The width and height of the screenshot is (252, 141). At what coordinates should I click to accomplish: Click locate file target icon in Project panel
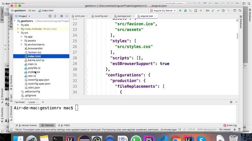pyautogui.click(x=50, y=16)
